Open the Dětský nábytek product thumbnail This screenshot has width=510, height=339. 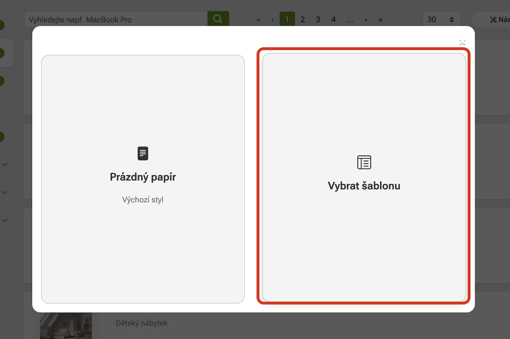pos(66,325)
